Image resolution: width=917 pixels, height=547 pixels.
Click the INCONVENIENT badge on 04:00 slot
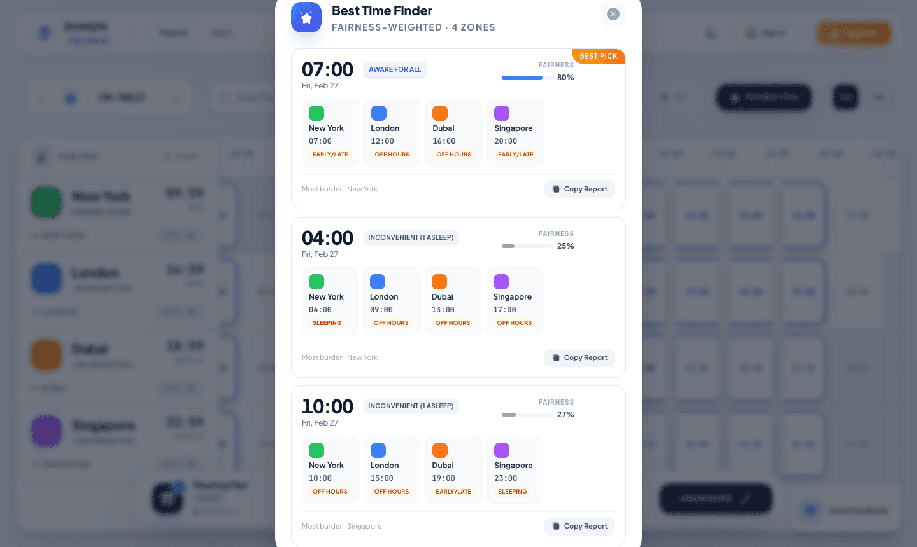click(x=411, y=237)
